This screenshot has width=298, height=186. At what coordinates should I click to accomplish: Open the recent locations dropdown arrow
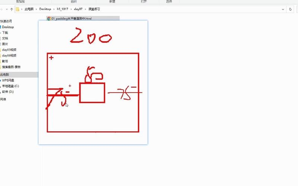(x=7, y=9)
